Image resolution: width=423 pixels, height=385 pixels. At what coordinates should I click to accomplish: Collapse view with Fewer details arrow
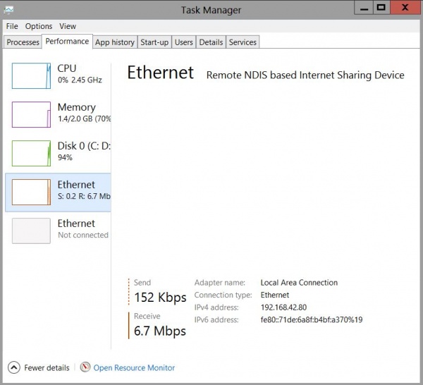(14, 367)
